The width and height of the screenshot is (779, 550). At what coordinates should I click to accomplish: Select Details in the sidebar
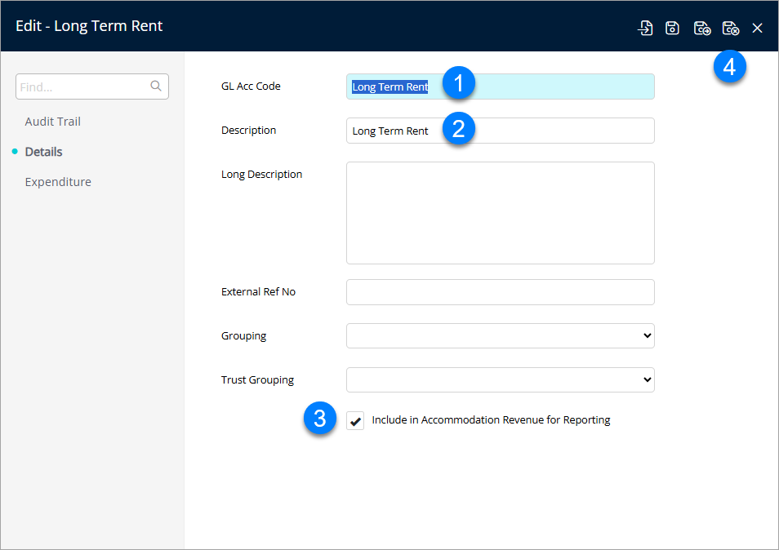(44, 152)
